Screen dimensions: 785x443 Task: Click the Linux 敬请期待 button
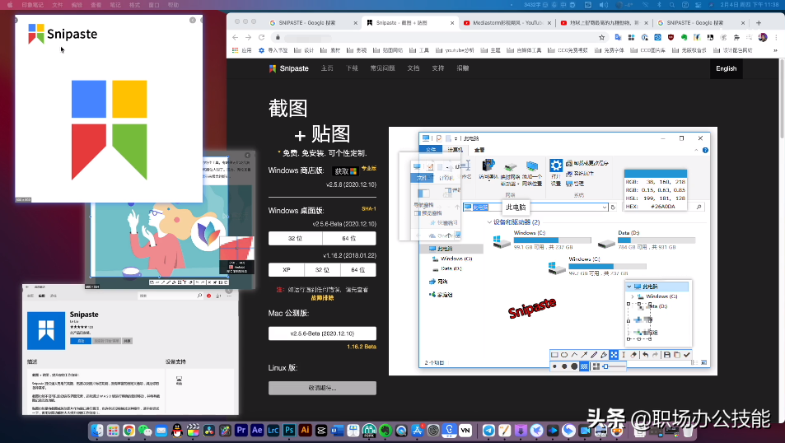click(x=322, y=388)
